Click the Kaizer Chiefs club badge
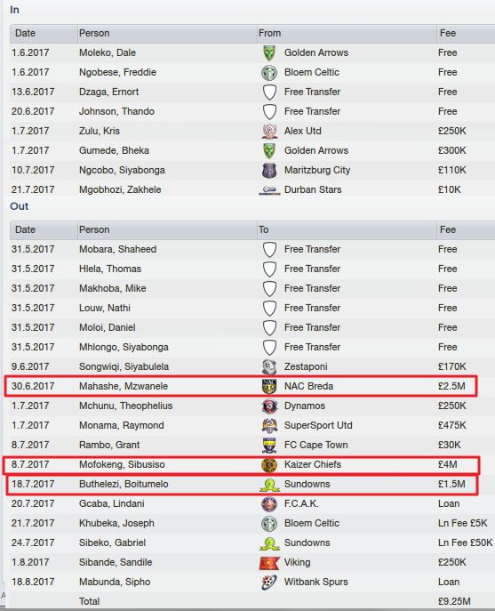The width and height of the screenshot is (495, 611). click(269, 465)
